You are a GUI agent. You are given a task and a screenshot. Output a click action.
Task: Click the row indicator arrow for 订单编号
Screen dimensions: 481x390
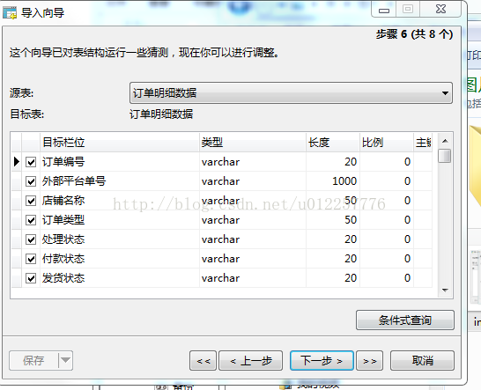pos(17,162)
